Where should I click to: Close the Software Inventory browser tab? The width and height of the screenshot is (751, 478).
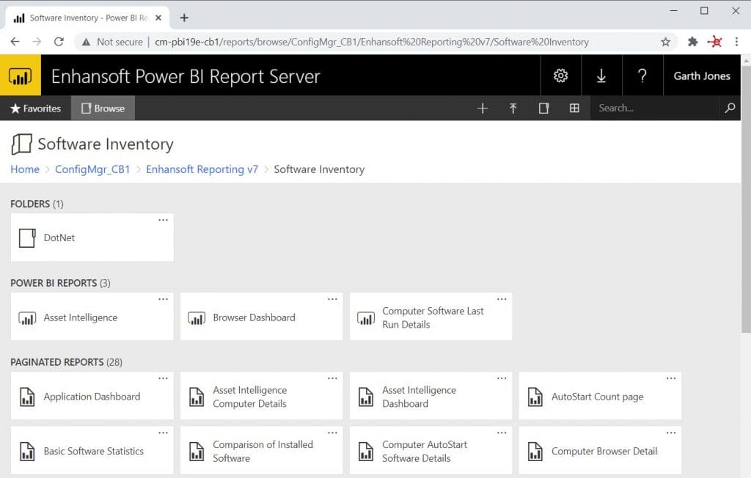tap(158, 18)
